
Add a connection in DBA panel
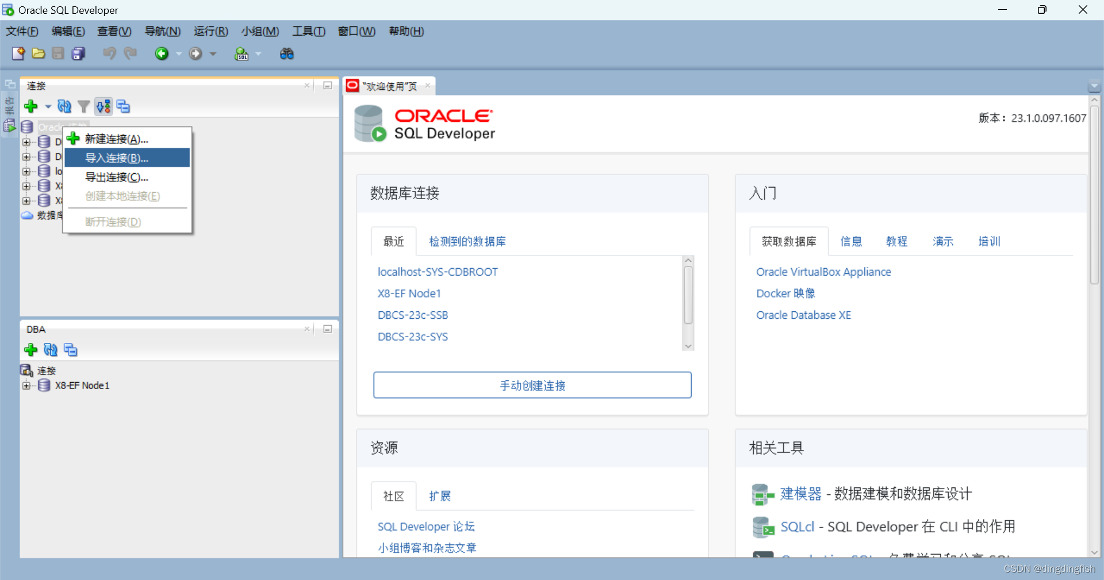[31, 350]
